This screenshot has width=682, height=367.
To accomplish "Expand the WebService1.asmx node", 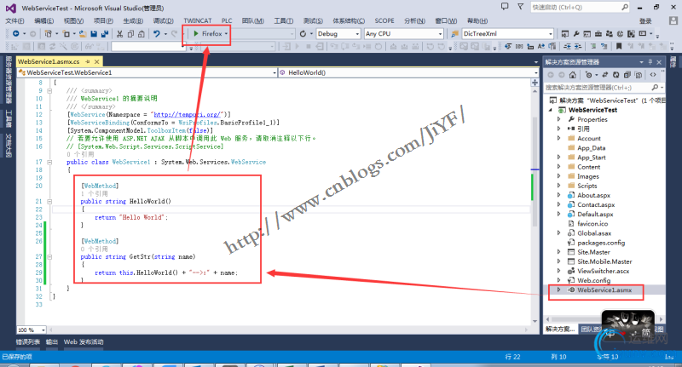I will (x=559, y=290).
